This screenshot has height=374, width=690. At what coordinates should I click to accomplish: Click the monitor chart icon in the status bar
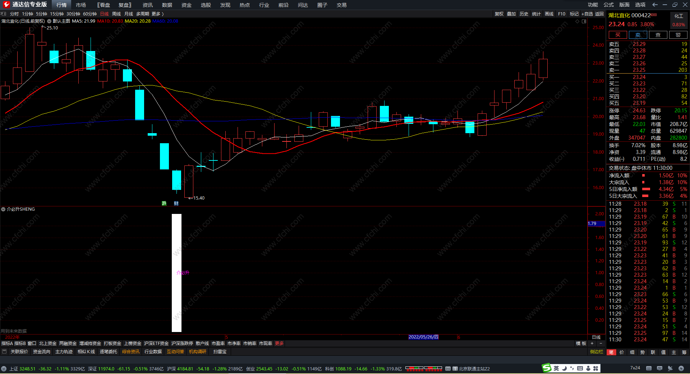(x=659, y=368)
